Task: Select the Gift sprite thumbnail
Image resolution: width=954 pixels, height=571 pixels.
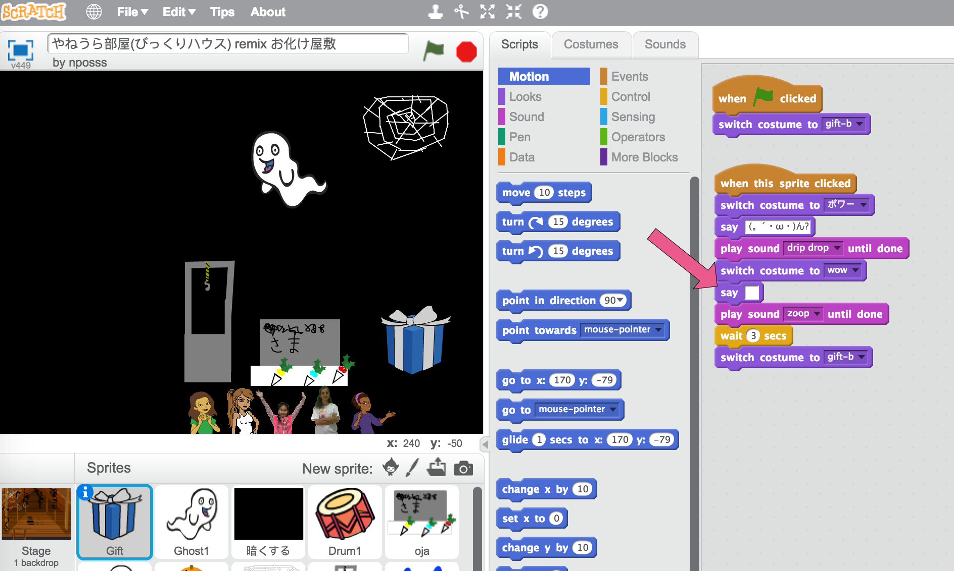Action: click(114, 522)
